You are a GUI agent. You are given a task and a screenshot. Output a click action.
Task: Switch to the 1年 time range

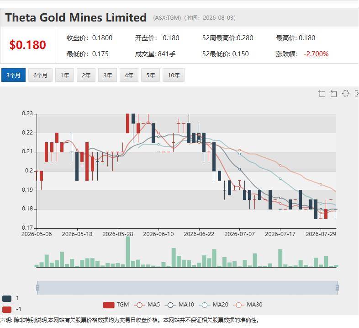tap(64, 75)
